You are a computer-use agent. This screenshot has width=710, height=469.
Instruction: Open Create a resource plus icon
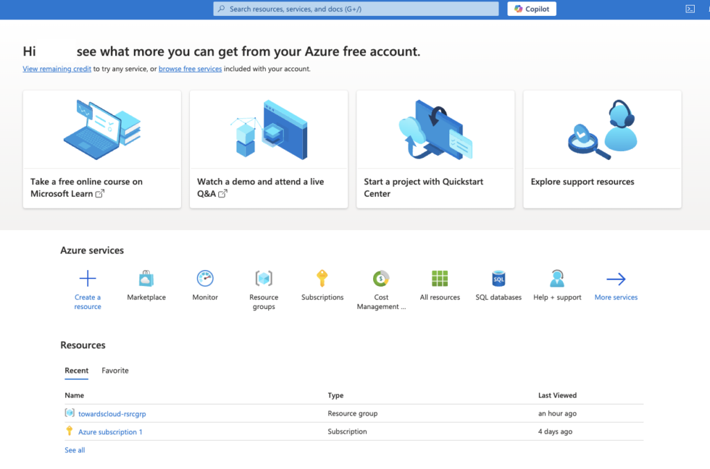point(87,278)
